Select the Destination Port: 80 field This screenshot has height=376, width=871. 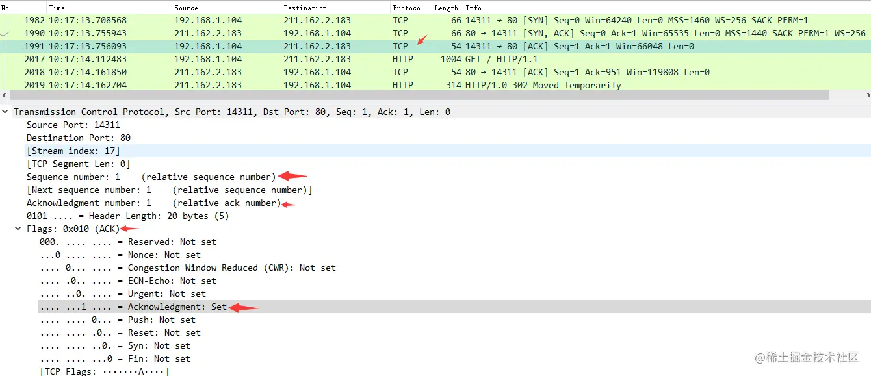[79, 138]
